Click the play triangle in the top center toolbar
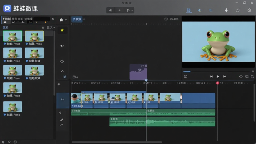The height and width of the screenshot is (144, 256). point(128,10)
